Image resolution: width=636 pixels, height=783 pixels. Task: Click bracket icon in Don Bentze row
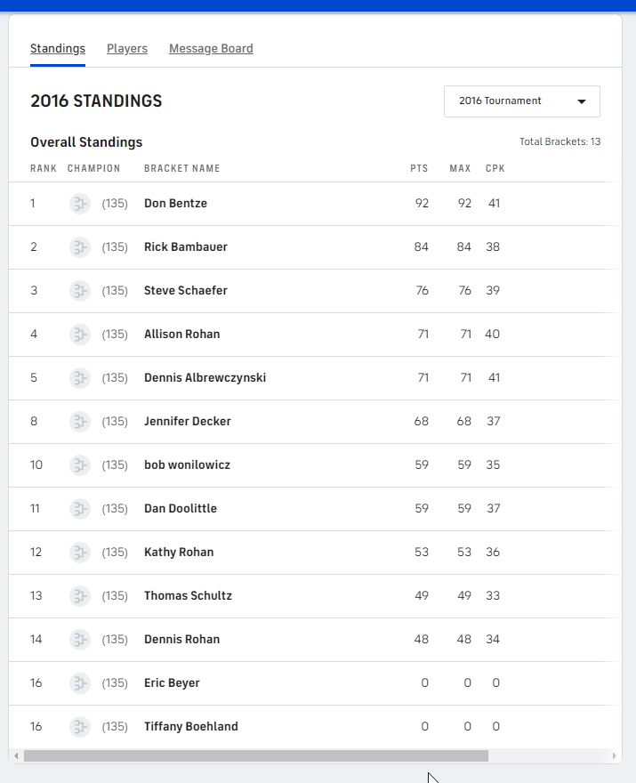click(x=80, y=204)
